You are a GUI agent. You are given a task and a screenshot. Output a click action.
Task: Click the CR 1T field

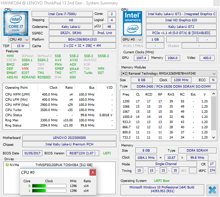tap(212, 164)
